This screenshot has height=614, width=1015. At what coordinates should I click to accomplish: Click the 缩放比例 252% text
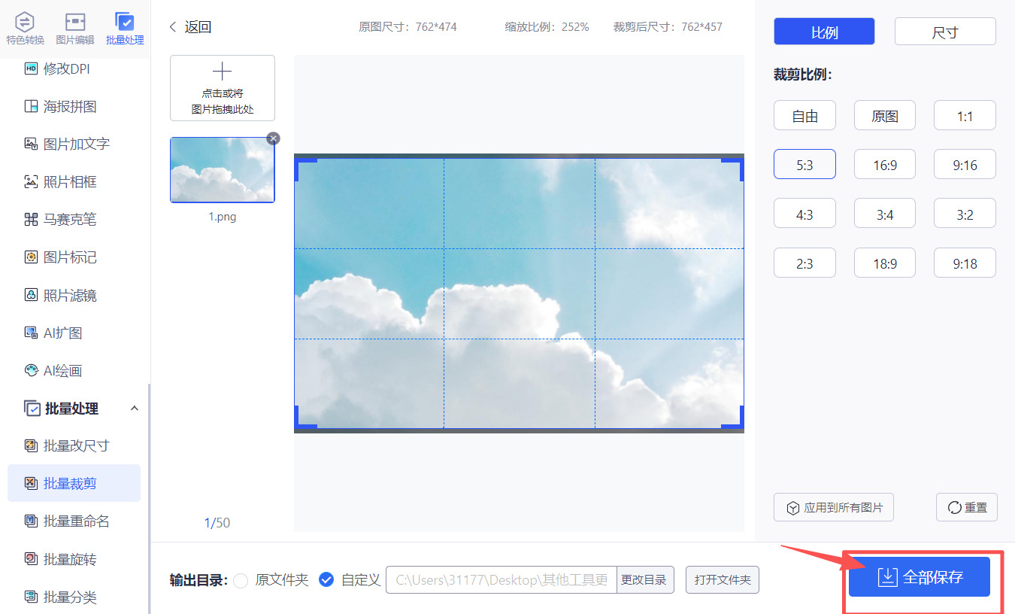(547, 27)
